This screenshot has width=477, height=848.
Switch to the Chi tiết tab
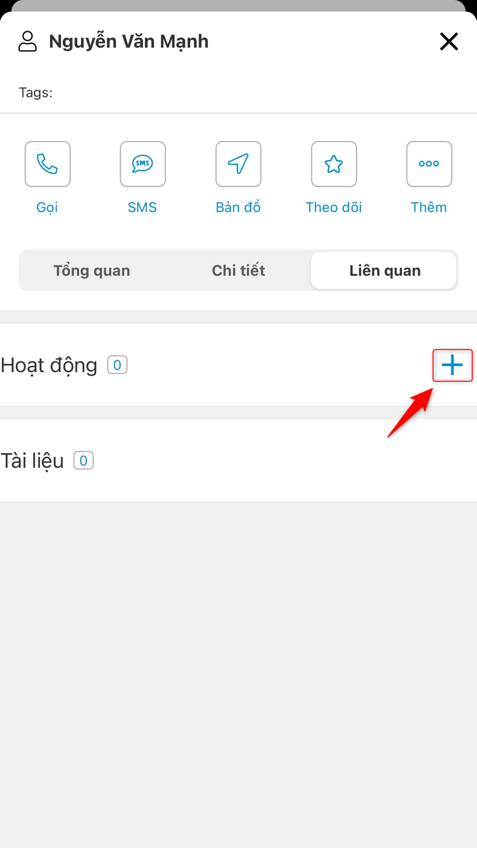(x=238, y=270)
